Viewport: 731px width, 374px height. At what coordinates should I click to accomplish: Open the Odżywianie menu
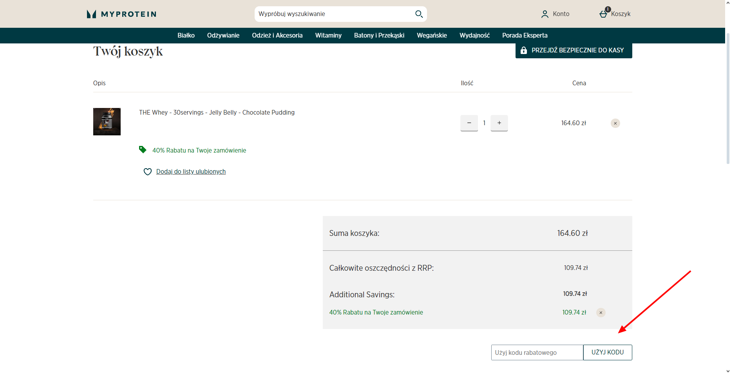coord(223,35)
